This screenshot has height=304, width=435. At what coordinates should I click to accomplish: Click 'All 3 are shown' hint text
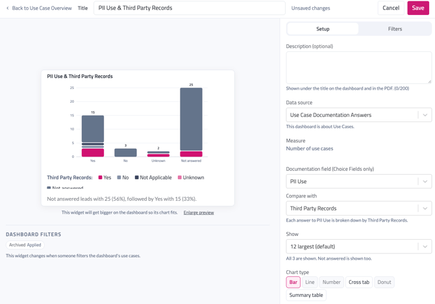pyautogui.click(x=329, y=259)
